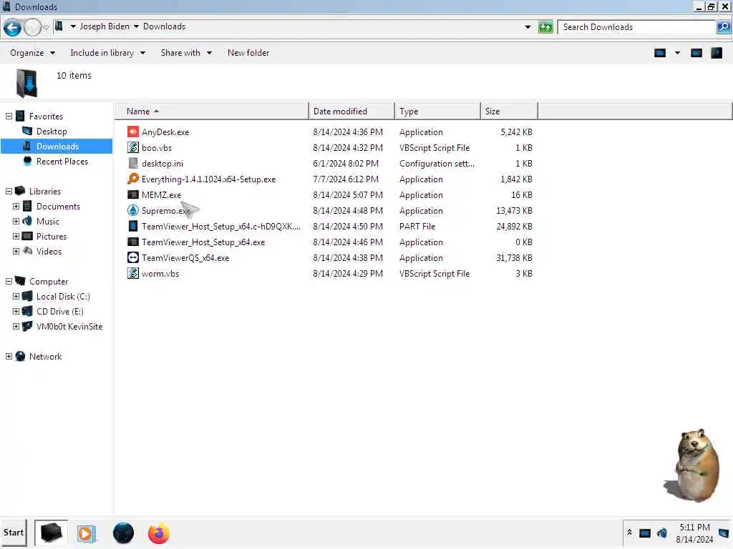Show hidden tray icons arrow
Image resolution: width=733 pixels, height=549 pixels.
pos(629,533)
